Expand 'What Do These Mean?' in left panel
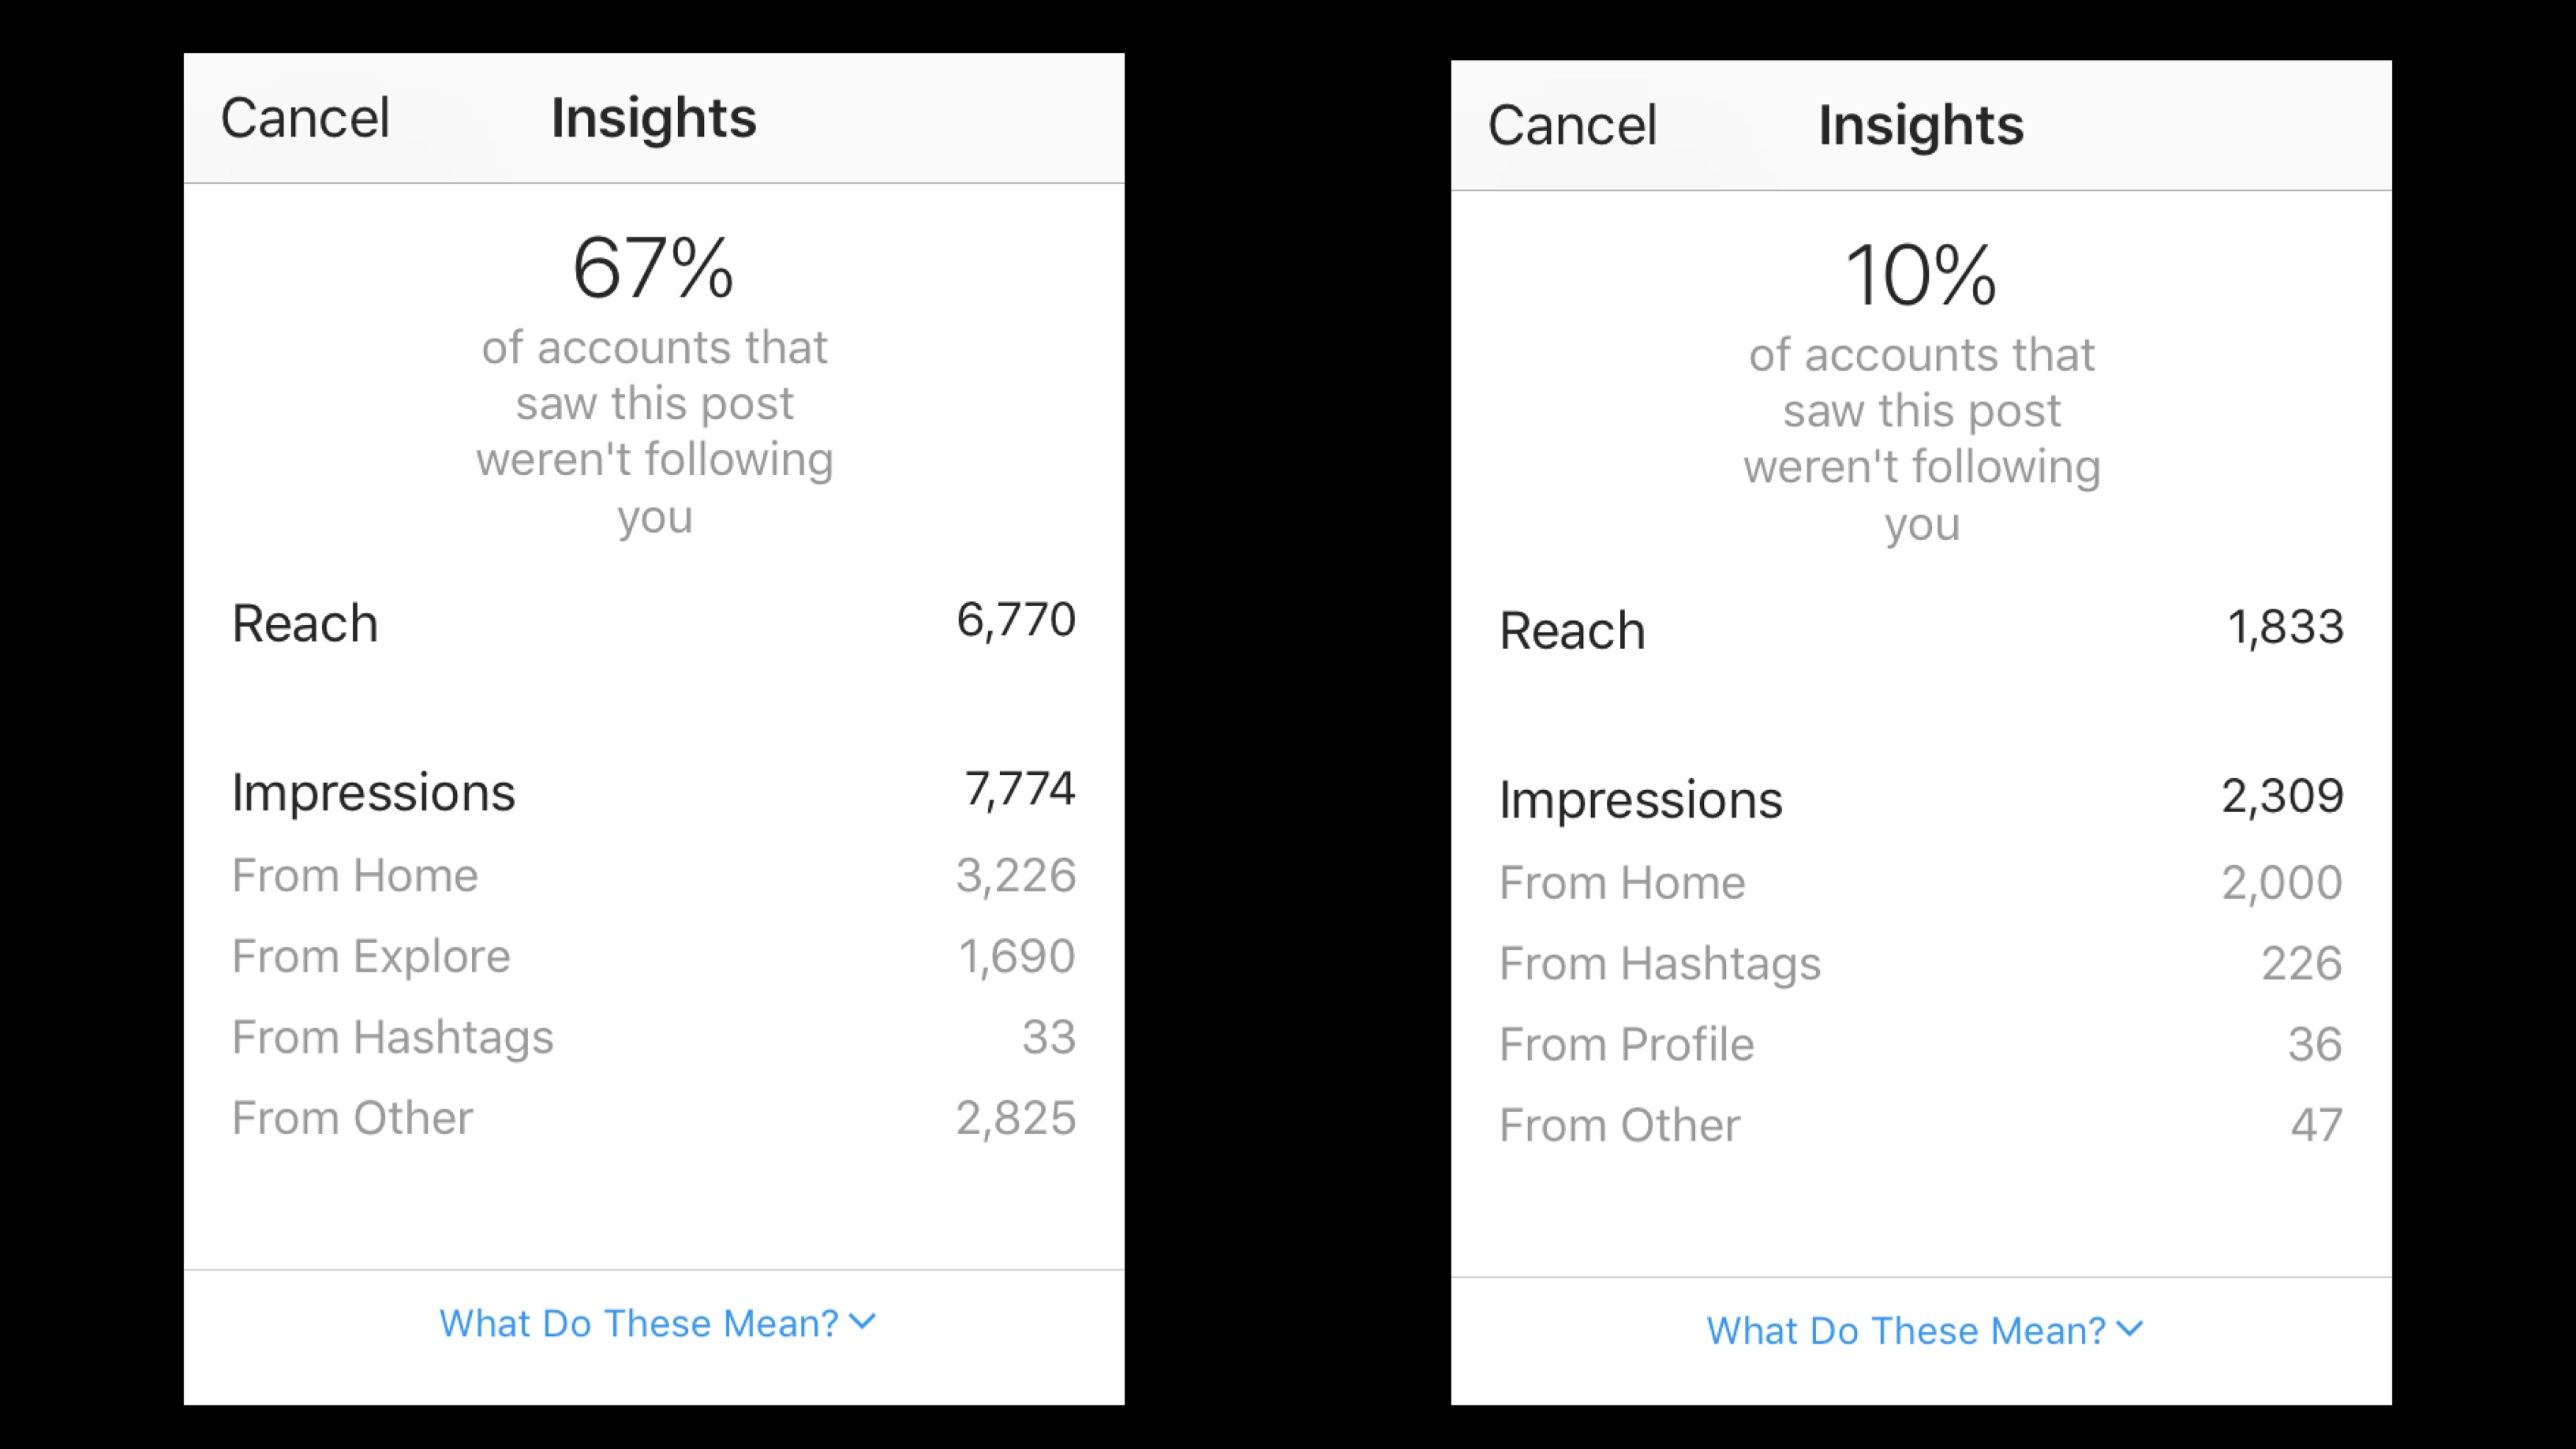The width and height of the screenshot is (2576, 1449). pyautogui.click(x=657, y=1323)
